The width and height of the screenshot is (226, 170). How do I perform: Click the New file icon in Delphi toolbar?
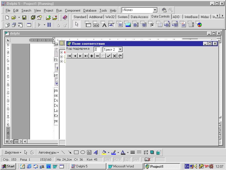[x=7, y=18]
